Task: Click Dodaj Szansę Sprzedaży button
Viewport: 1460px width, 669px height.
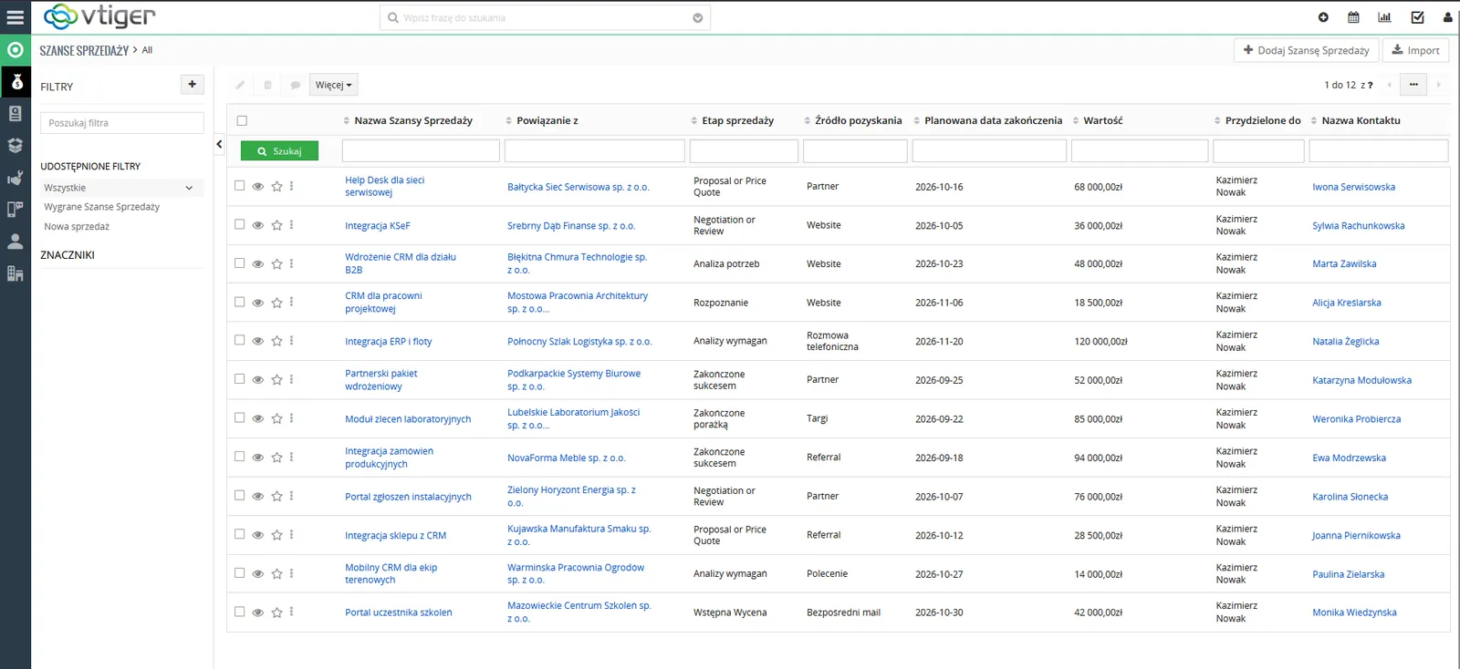Action: pyautogui.click(x=1307, y=50)
